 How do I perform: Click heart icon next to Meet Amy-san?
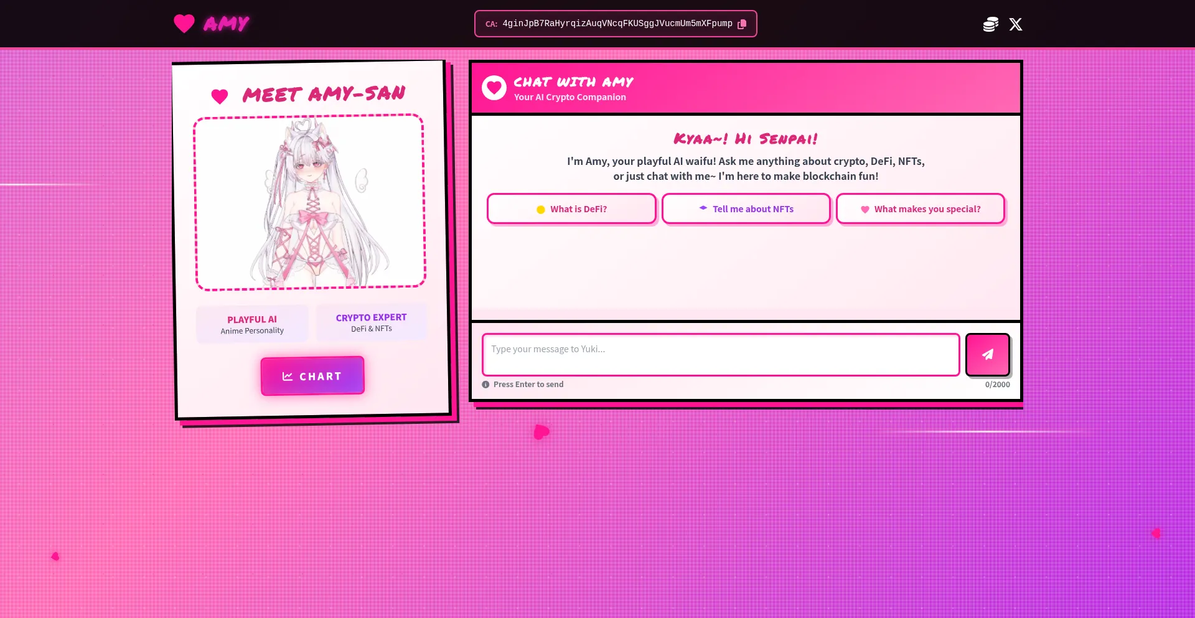tap(220, 96)
